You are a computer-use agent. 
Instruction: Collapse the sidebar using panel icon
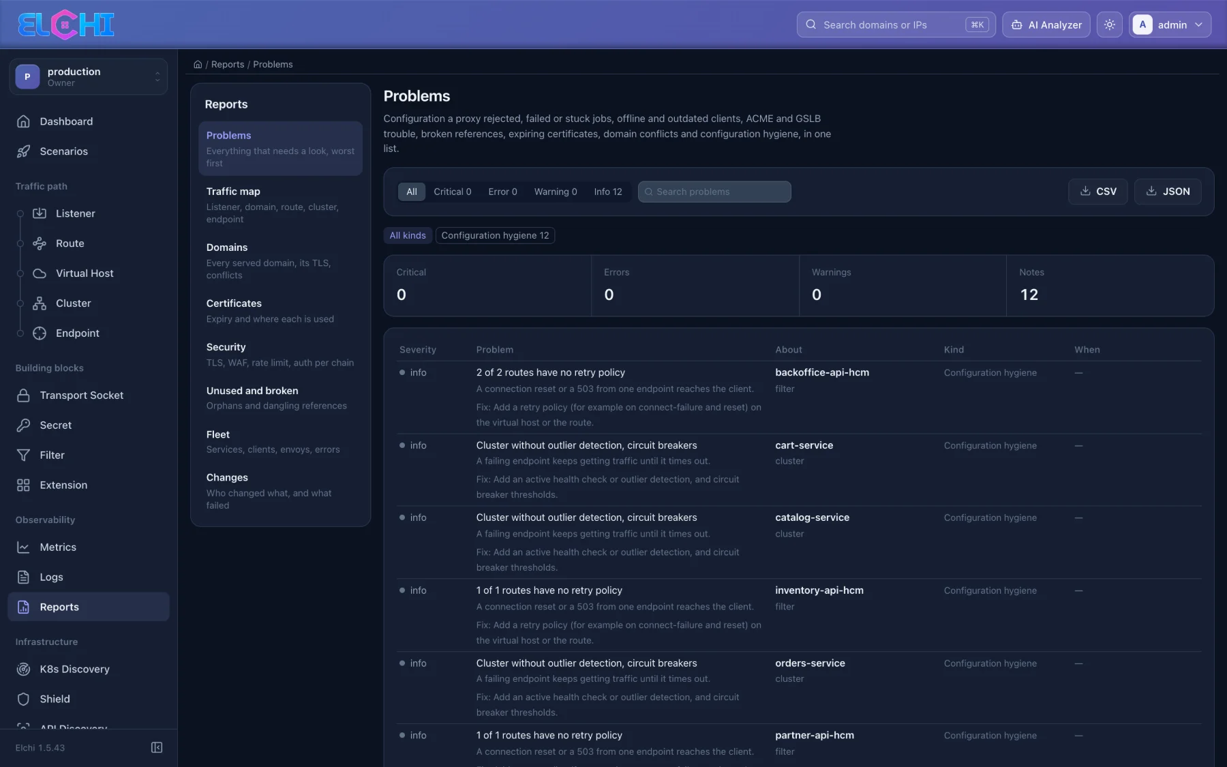click(157, 748)
